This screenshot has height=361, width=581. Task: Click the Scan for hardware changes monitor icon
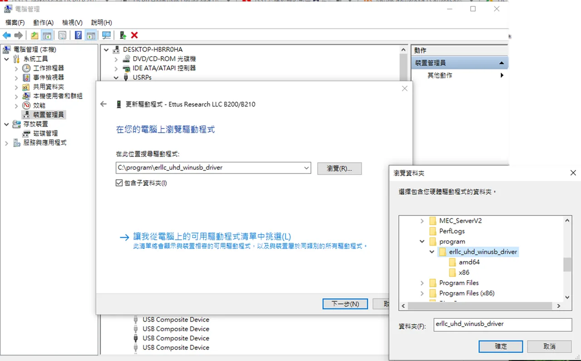tap(106, 35)
